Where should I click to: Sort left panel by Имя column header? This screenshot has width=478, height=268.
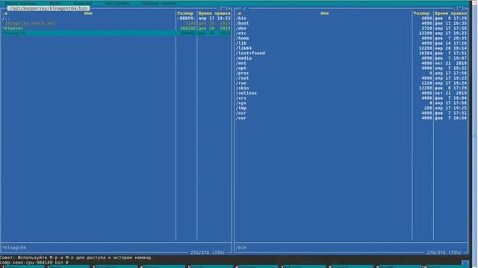[88, 13]
